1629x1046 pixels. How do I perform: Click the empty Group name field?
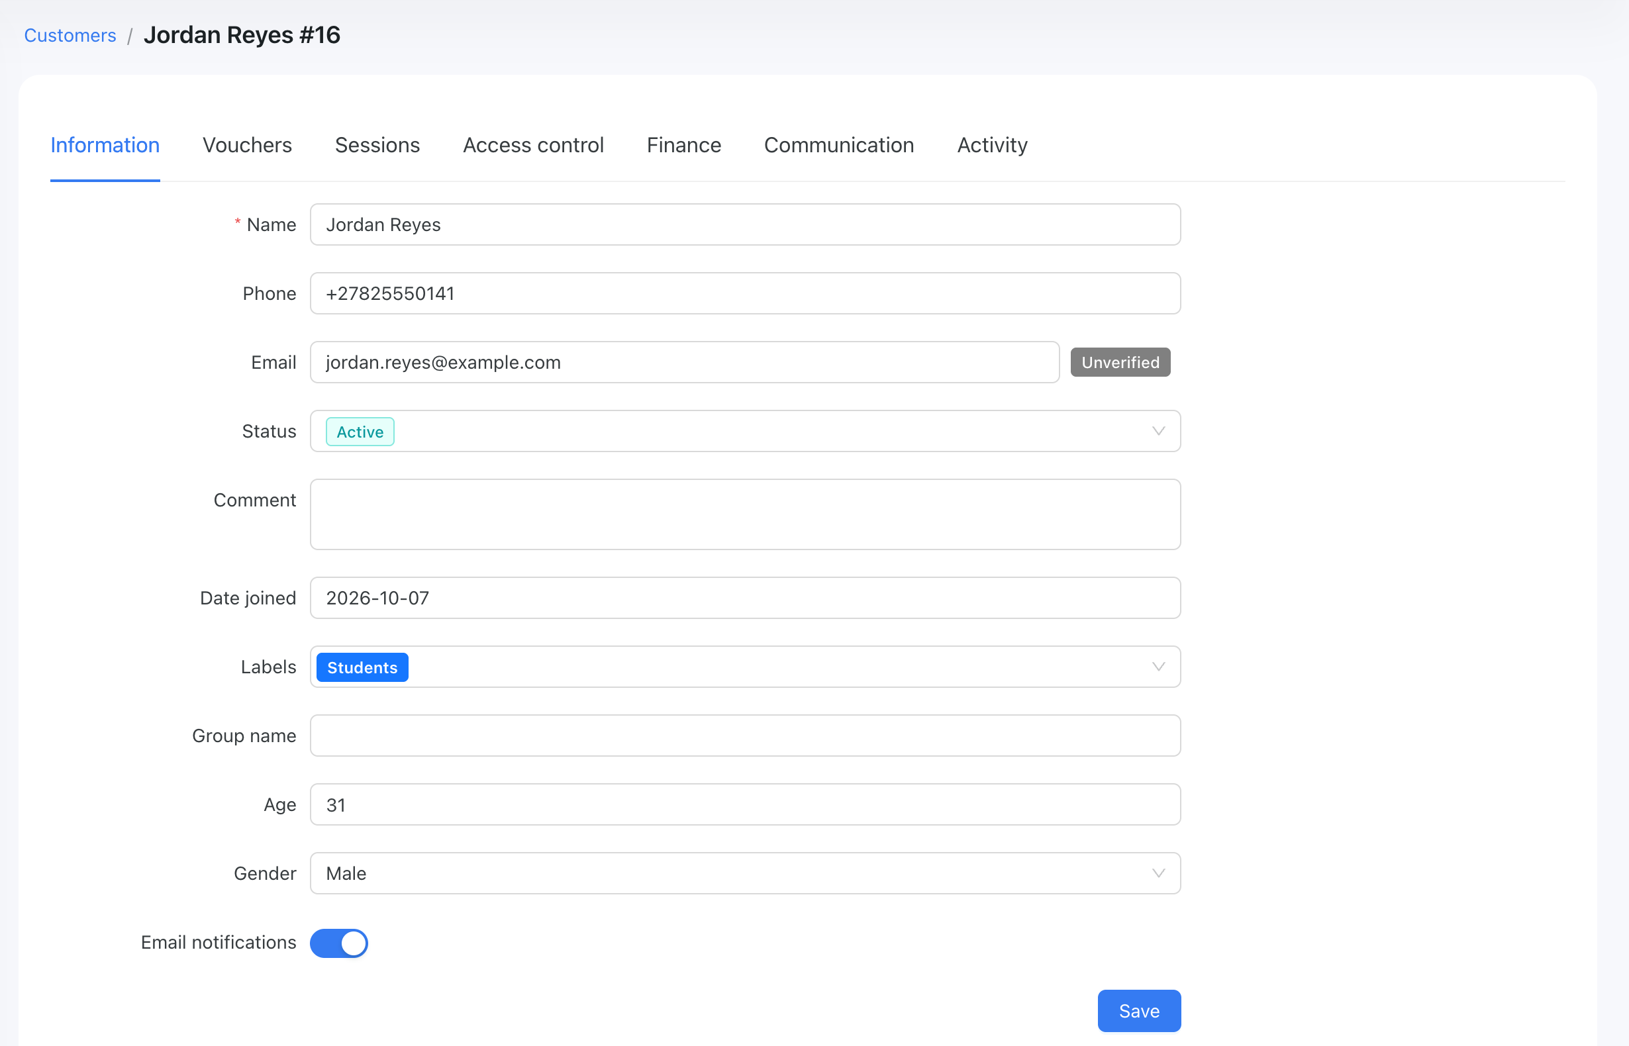(745, 736)
